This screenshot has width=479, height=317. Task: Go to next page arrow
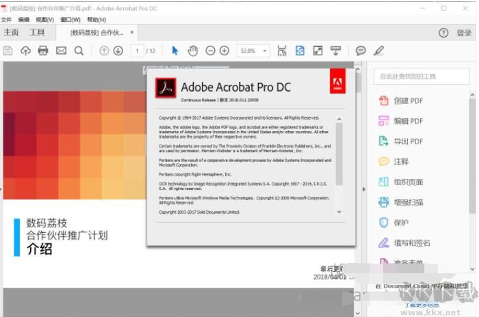pos(118,51)
